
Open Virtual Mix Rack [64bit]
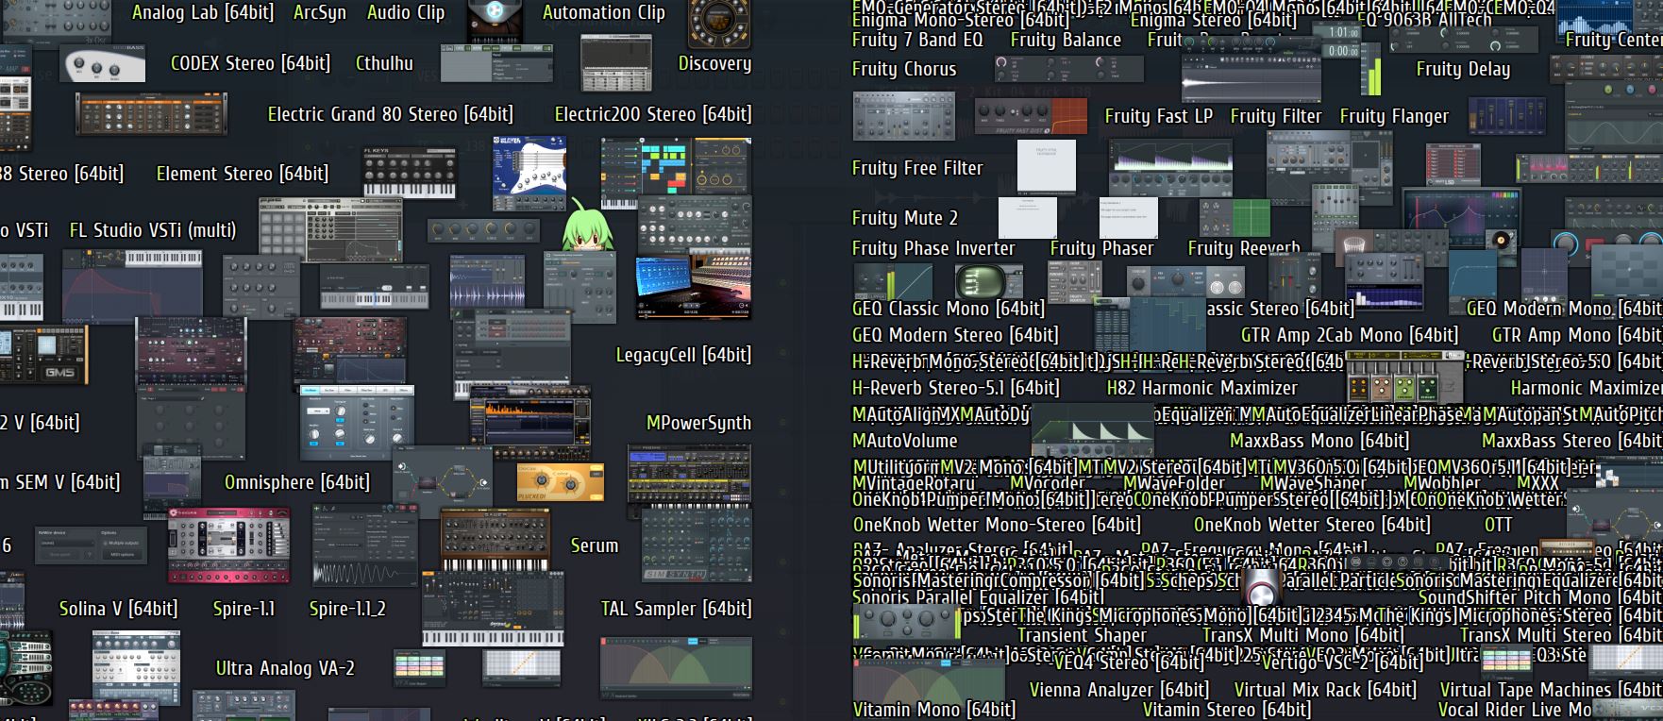[x=1326, y=691]
